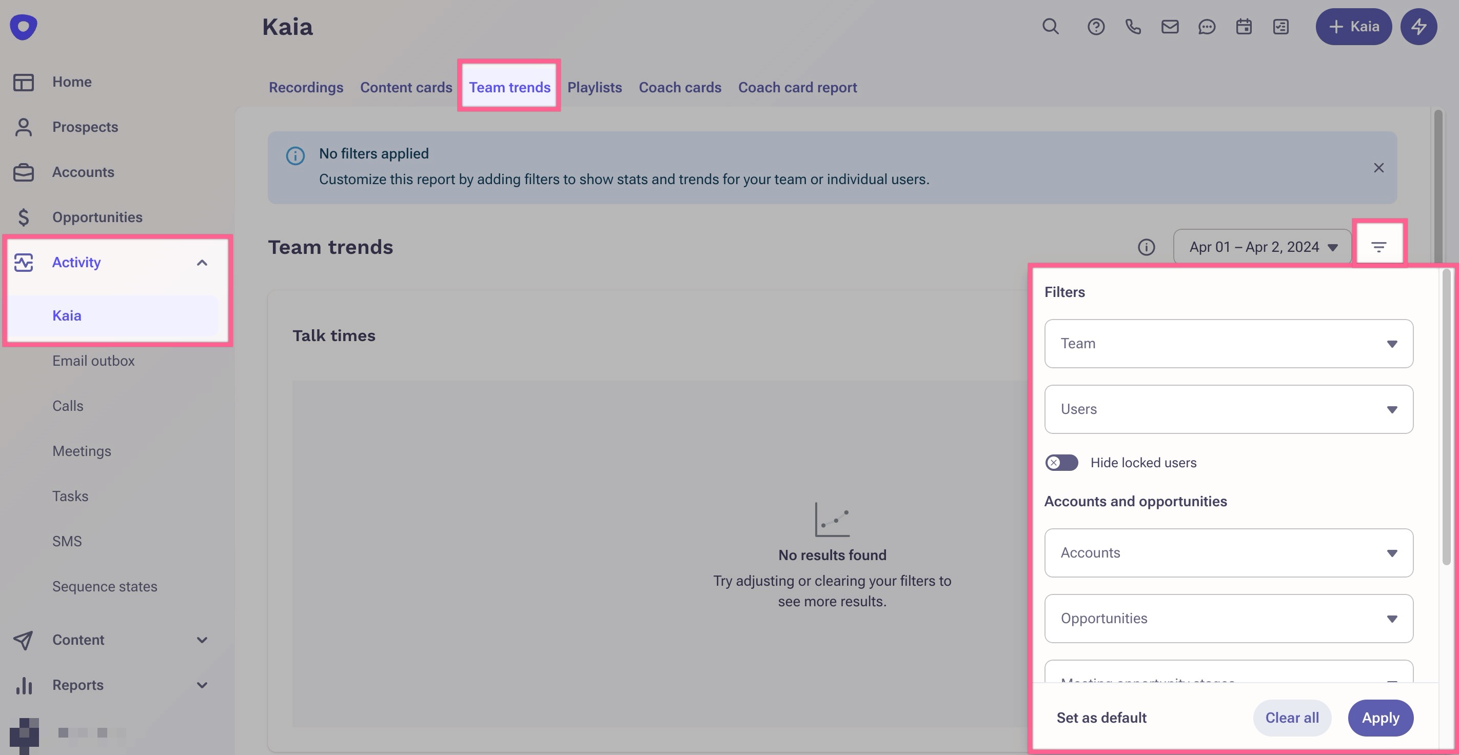Click Clear all filters button
The image size is (1459, 755).
tap(1291, 718)
